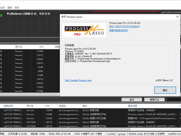Click the 查看日志 button
Image resolution: width=181 pixels, height=136 pixels.
click(154, 100)
